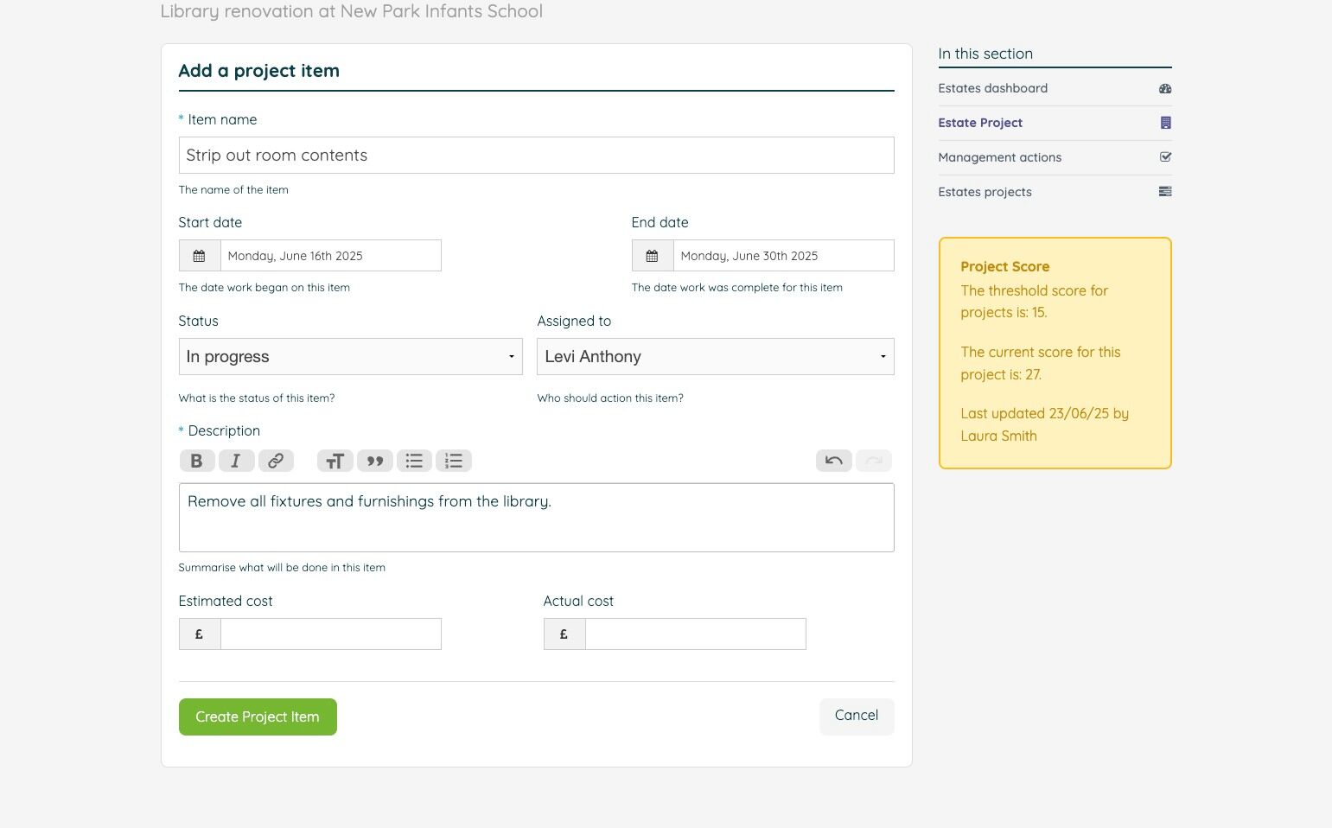The height and width of the screenshot is (828, 1332).
Task: Undo the last description edit
Action: coord(833,461)
